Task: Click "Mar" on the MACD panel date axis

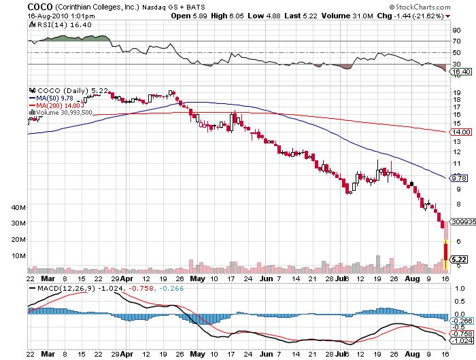Action: (48, 354)
